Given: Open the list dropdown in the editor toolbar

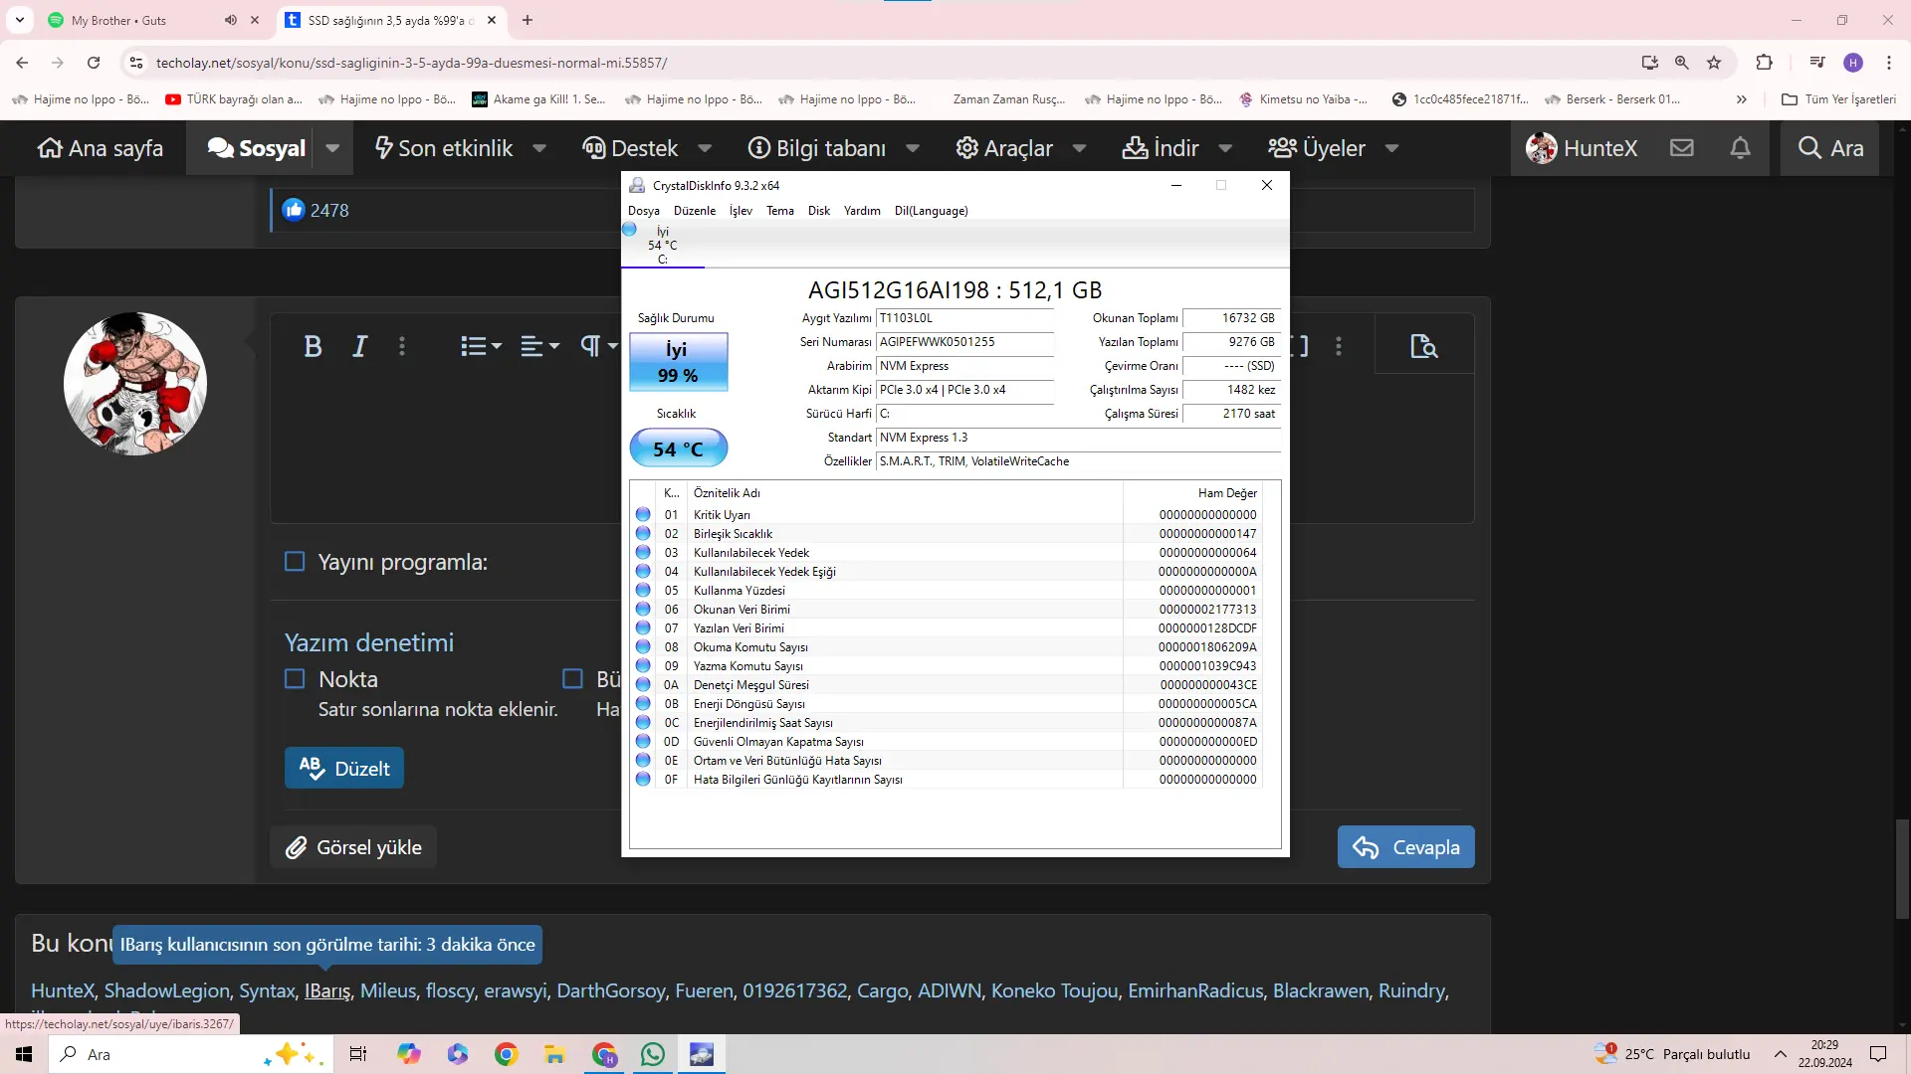Looking at the screenshot, I should 481,346.
